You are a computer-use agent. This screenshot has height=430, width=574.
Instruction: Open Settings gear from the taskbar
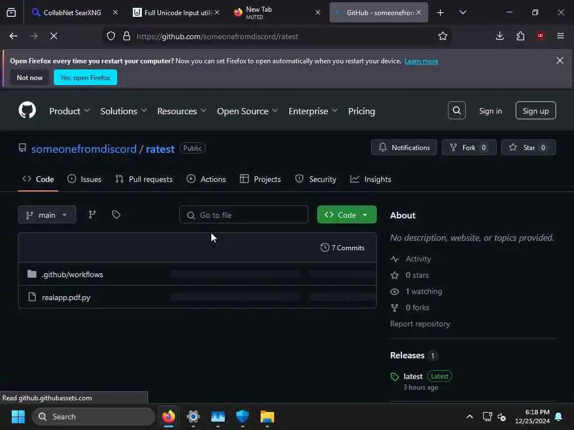coord(193,417)
